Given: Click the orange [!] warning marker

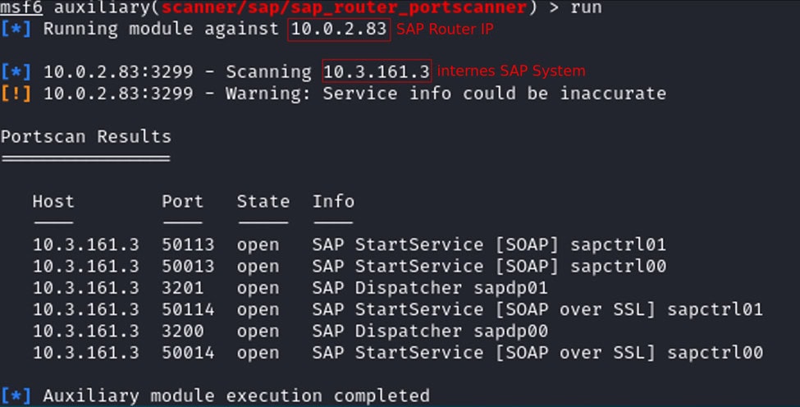Looking at the screenshot, I should click(16, 94).
